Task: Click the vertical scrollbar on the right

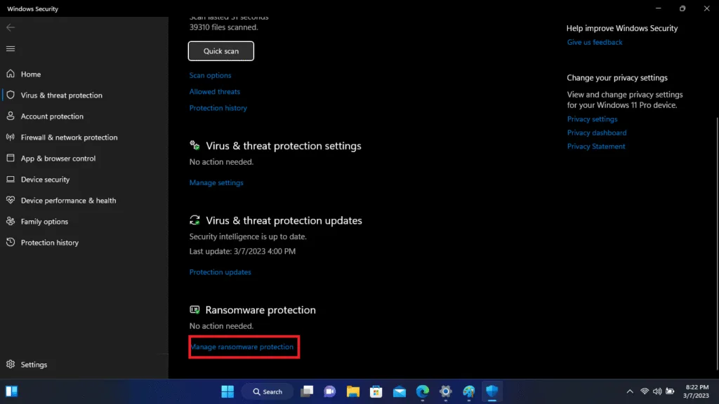Action: [x=717, y=243]
